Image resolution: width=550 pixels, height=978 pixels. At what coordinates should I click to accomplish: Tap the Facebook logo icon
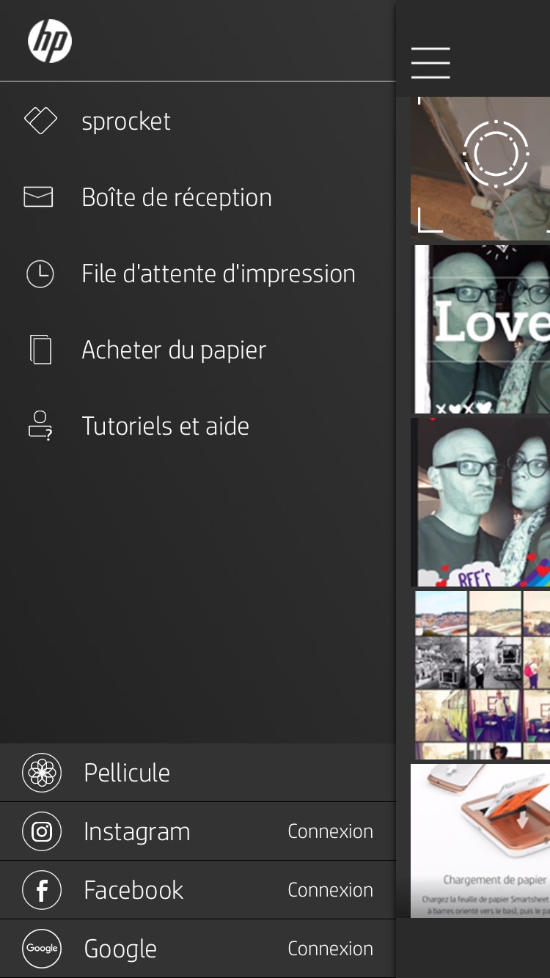click(42, 890)
